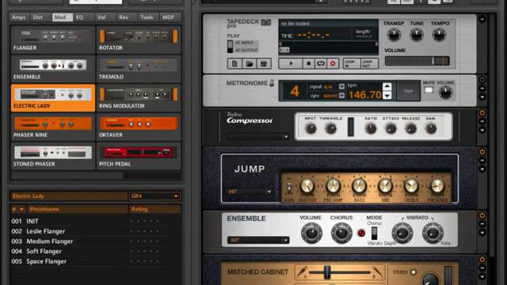The image size is (507, 285).
Task: Enable Stereo on Matched Cabinet
Action: 414,272
